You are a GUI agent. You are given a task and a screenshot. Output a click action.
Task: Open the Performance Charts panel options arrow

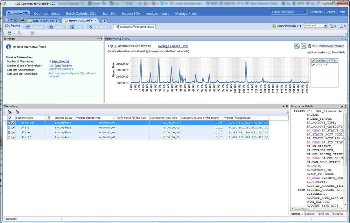point(342,39)
